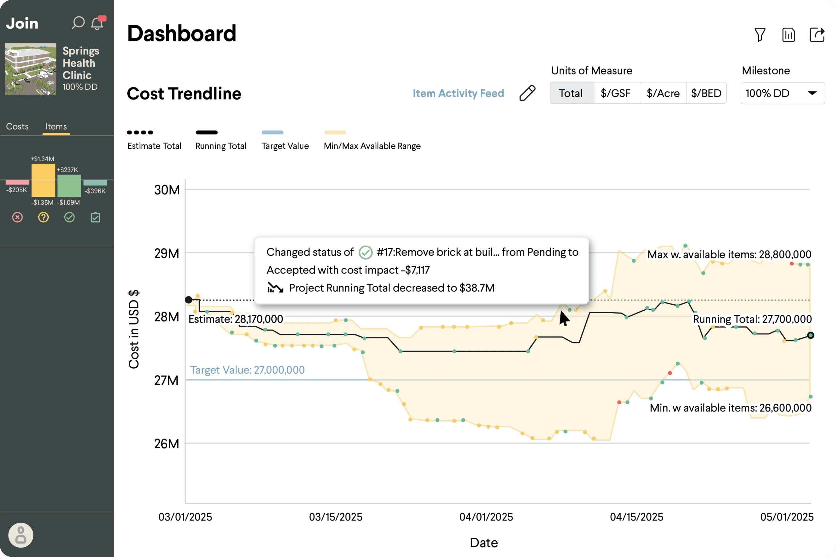
Task: Switch to the Items tab
Action: coord(56,126)
